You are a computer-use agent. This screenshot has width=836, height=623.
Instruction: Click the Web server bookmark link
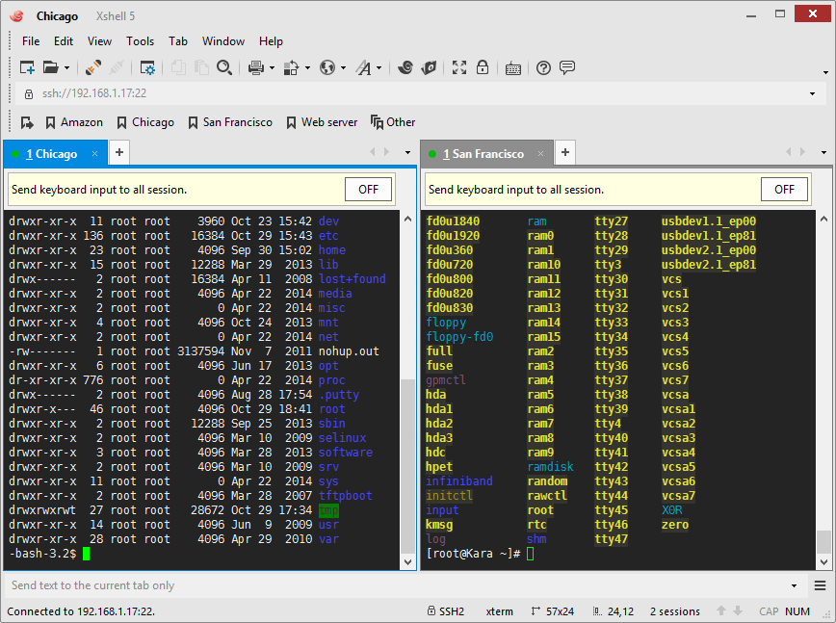tap(328, 122)
